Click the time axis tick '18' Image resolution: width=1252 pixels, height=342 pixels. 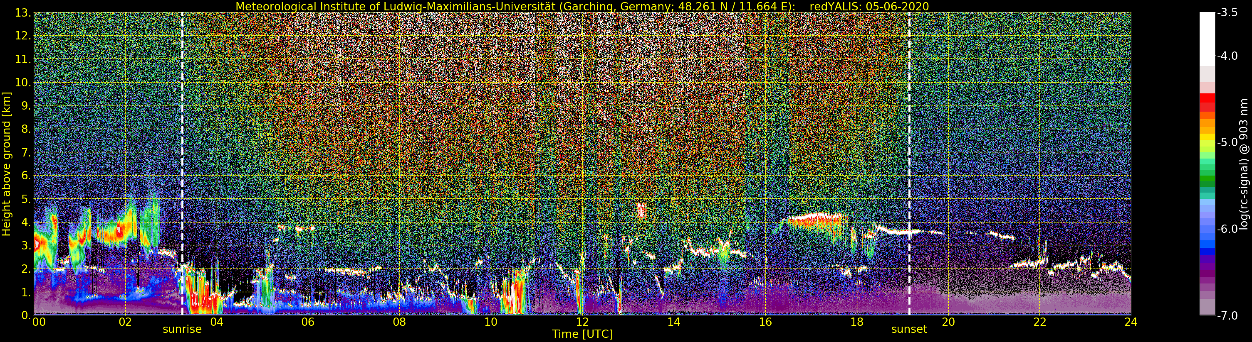coord(856,322)
